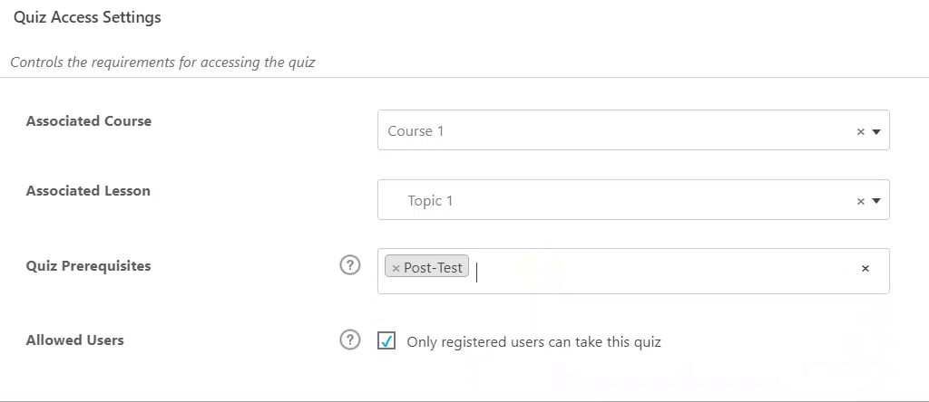Select the Post-Test tag chip

click(x=434, y=268)
